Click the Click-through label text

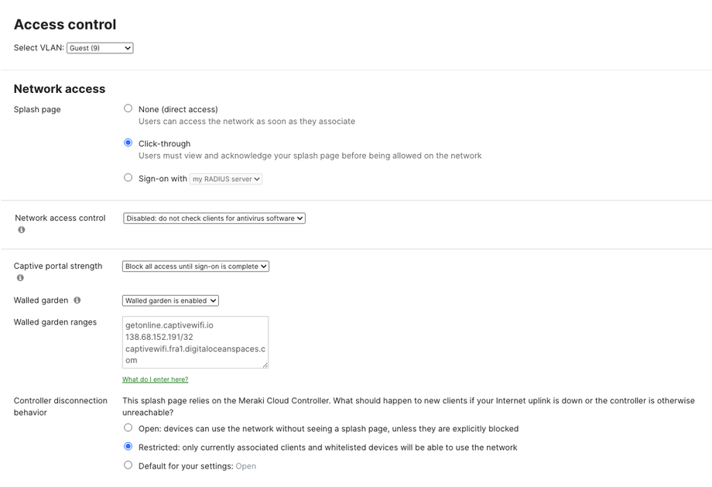164,144
